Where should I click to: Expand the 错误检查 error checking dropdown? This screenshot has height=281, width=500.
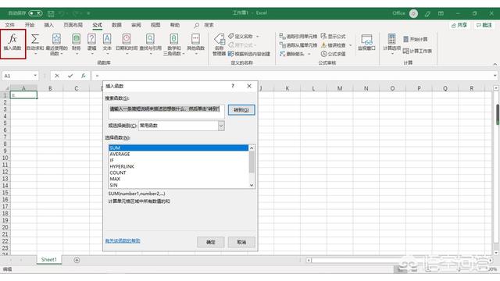point(351,45)
